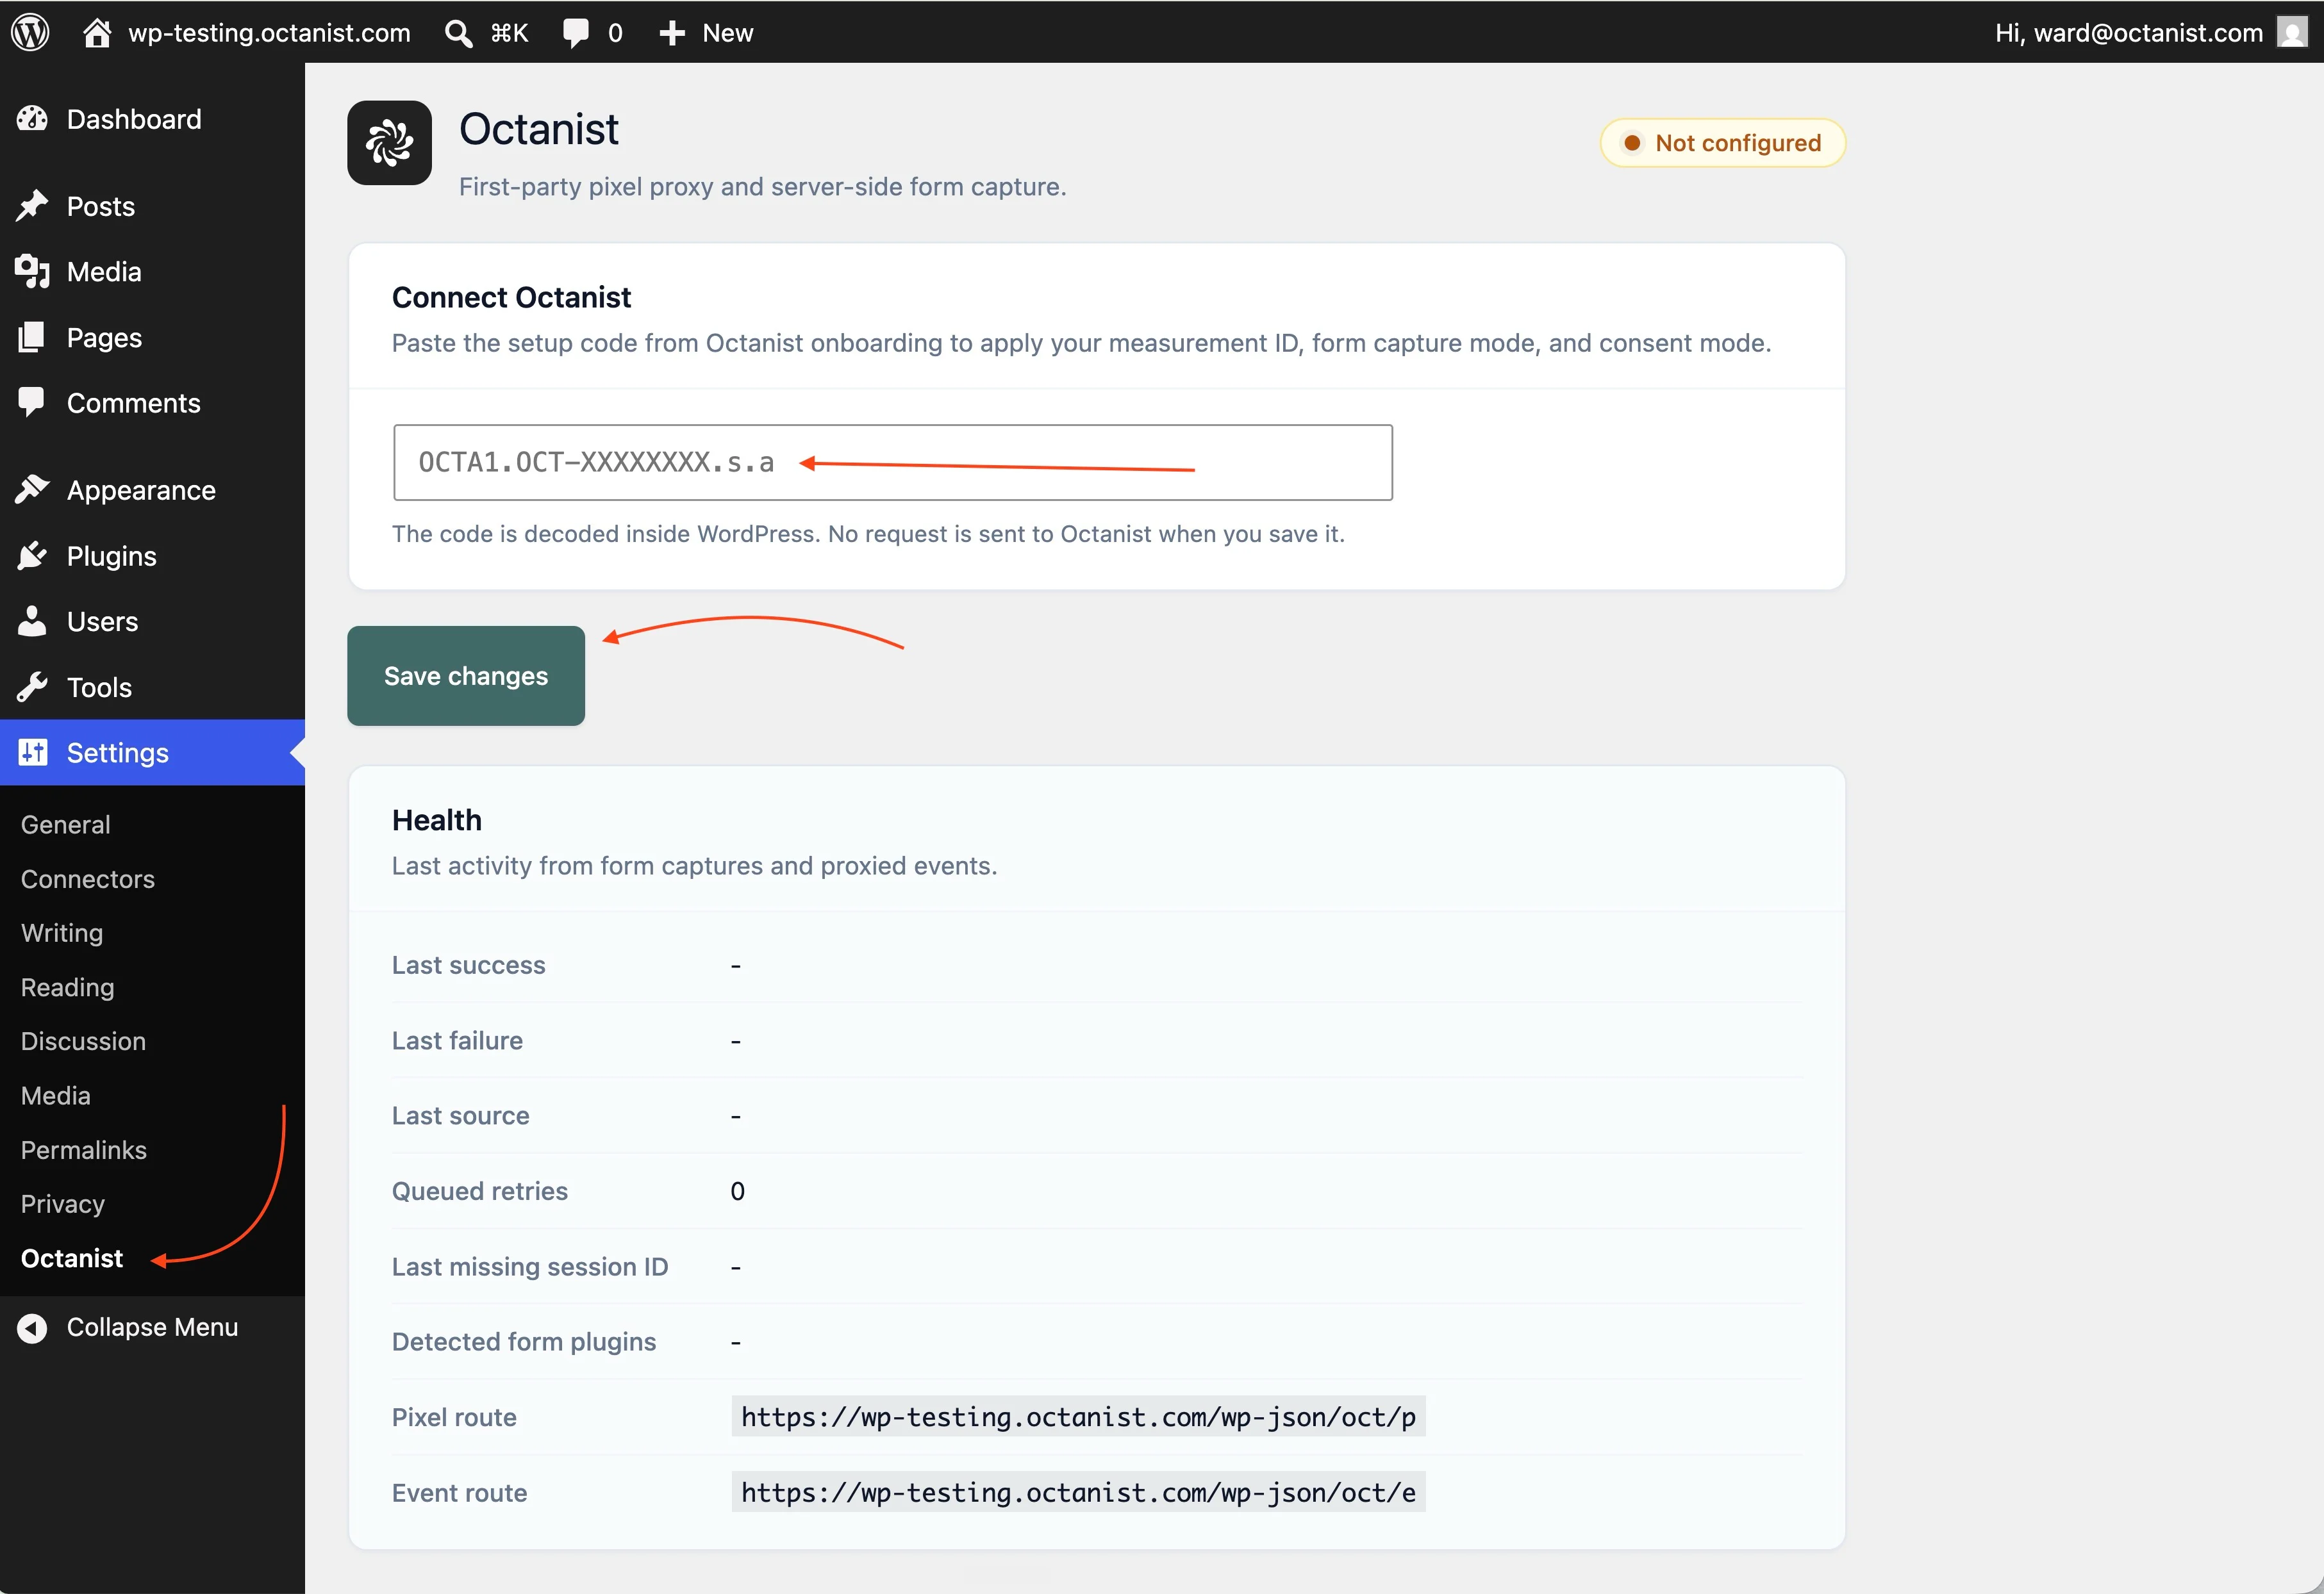Image resolution: width=2324 pixels, height=1594 pixels.
Task: Open Reading settings submenu
Action: click(67, 987)
